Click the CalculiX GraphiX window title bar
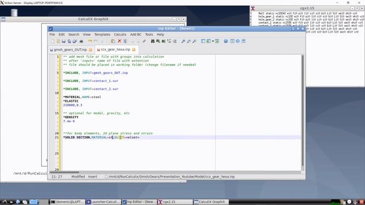The width and height of the screenshot is (365, 205). (93, 19)
